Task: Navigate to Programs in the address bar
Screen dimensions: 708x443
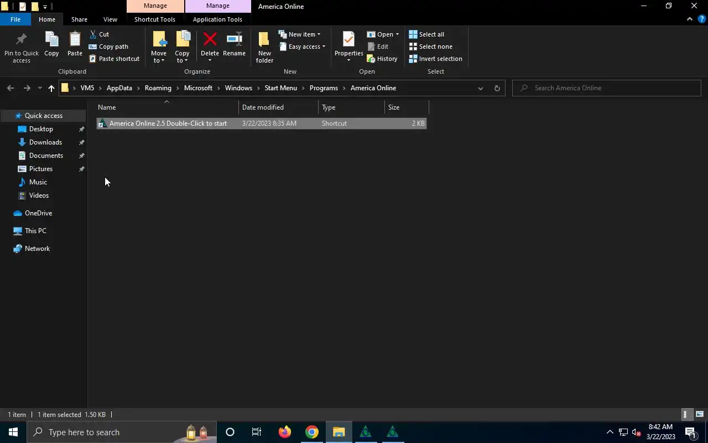Action: tap(324, 88)
